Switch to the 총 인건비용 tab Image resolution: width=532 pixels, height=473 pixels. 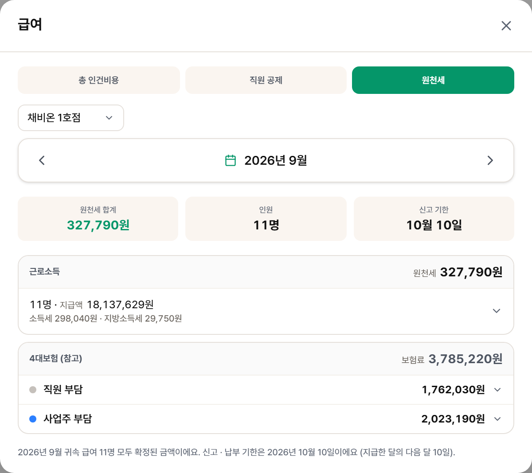(x=99, y=80)
